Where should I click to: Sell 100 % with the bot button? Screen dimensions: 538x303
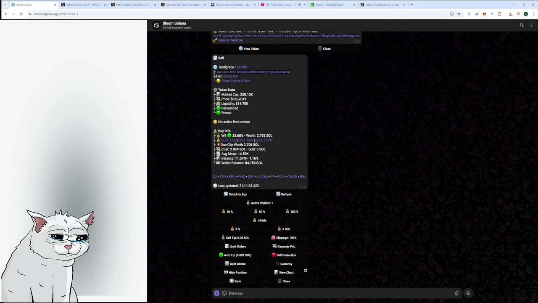(292, 212)
